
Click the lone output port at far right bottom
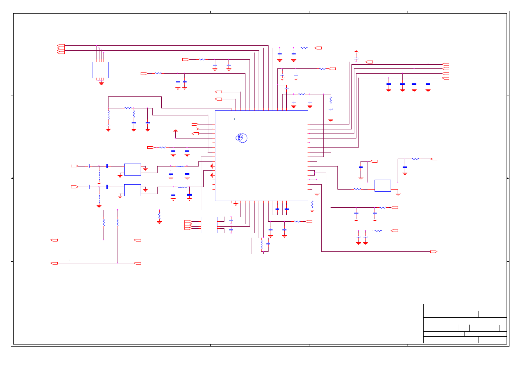434,251
